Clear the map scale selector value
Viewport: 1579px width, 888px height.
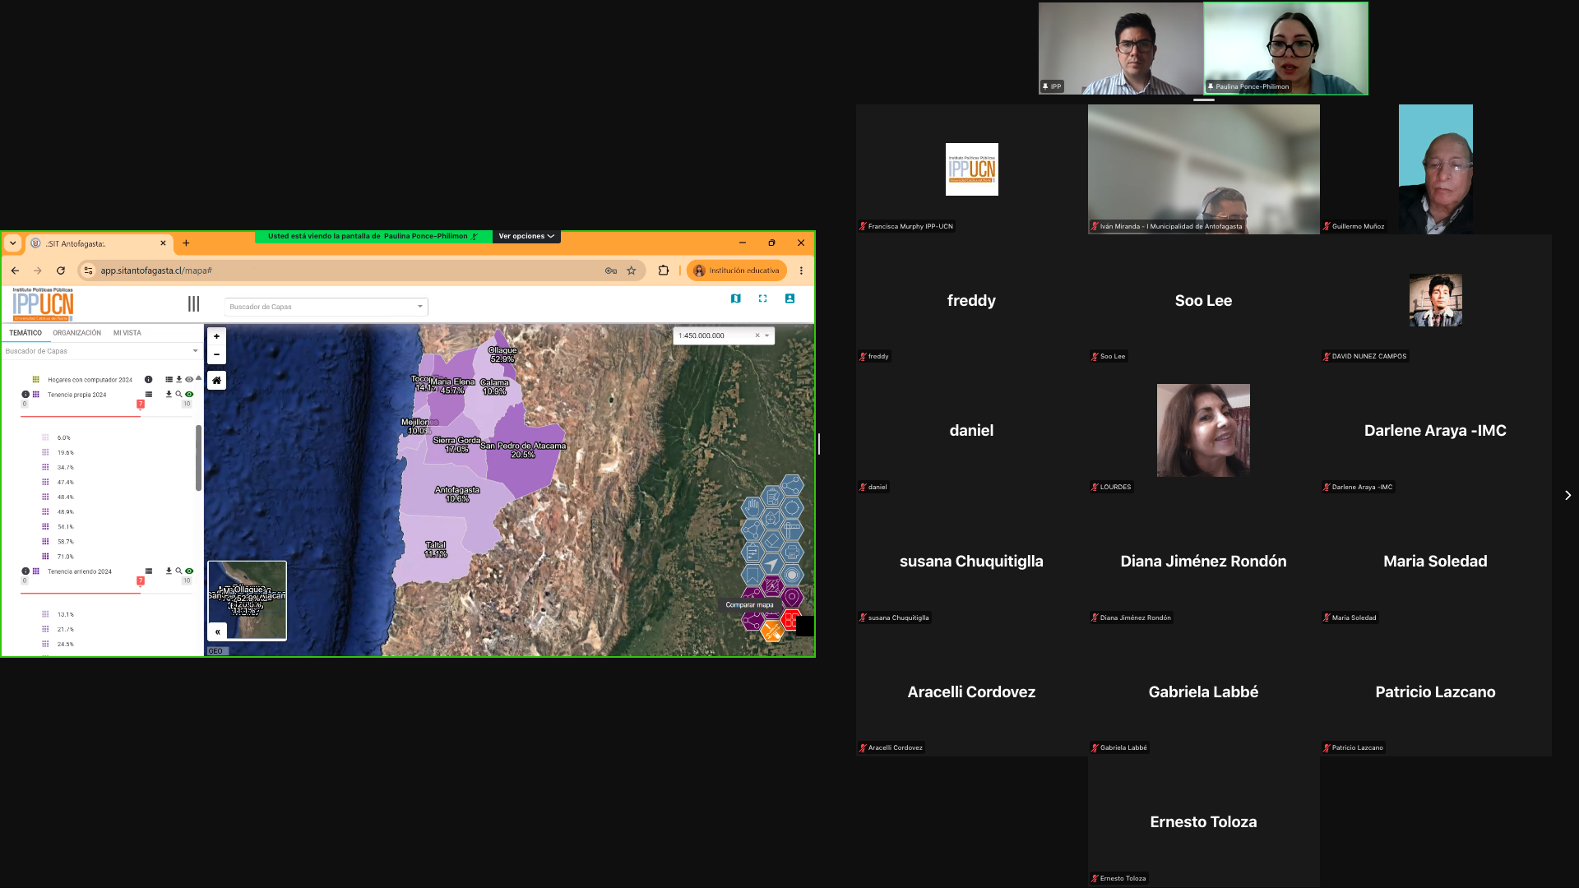pyautogui.click(x=757, y=335)
